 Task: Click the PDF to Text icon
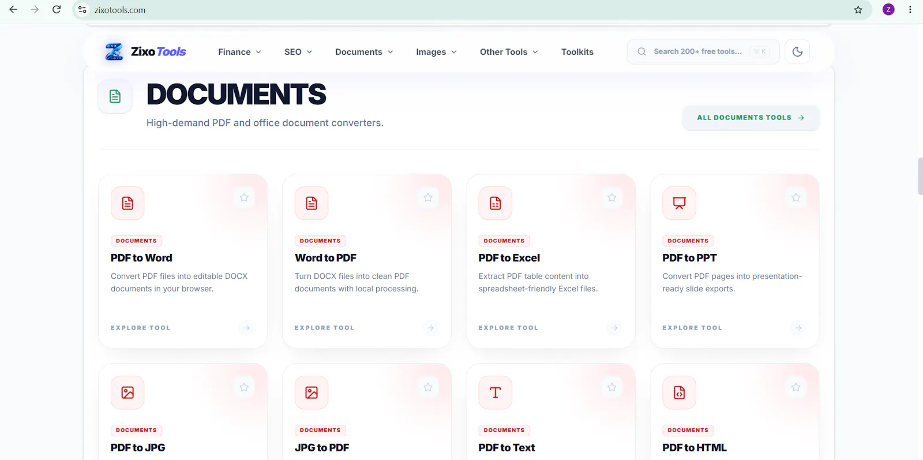click(496, 392)
